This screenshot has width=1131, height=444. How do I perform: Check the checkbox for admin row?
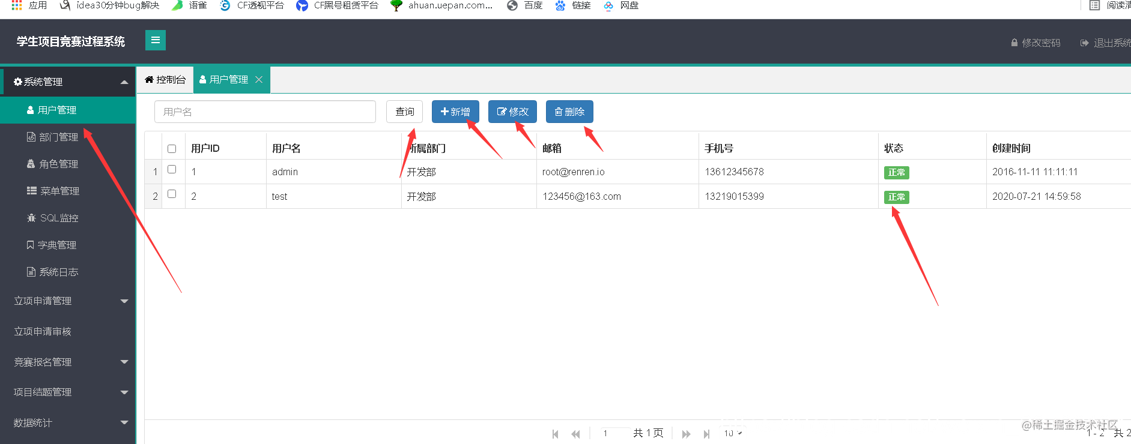click(x=172, y=170)
